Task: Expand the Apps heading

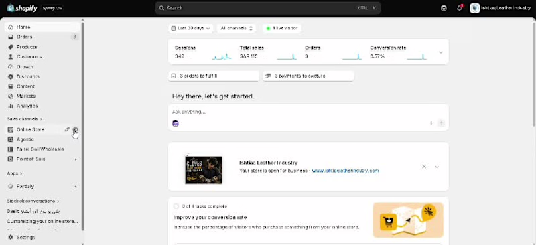Action: [15, 173]
